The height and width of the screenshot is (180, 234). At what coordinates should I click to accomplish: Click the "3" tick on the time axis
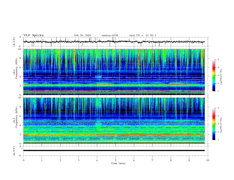coord(79,160)
